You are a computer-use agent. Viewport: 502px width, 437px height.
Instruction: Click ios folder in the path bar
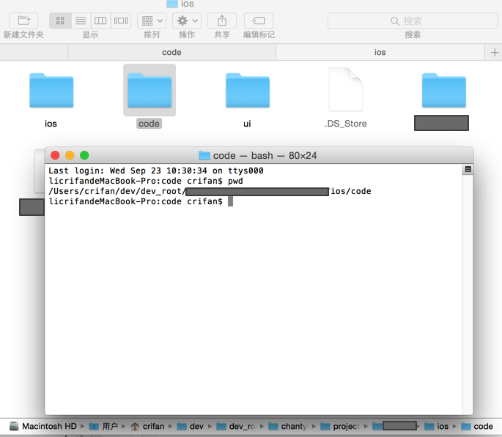pos(436,426)
